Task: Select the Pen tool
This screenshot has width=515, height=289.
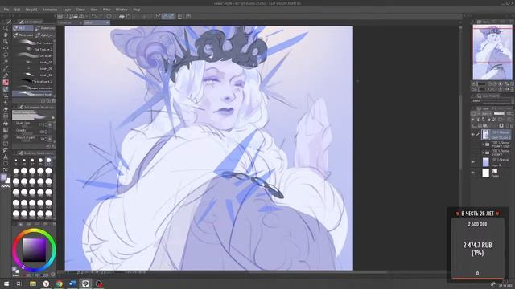Action: coord(6,75)
